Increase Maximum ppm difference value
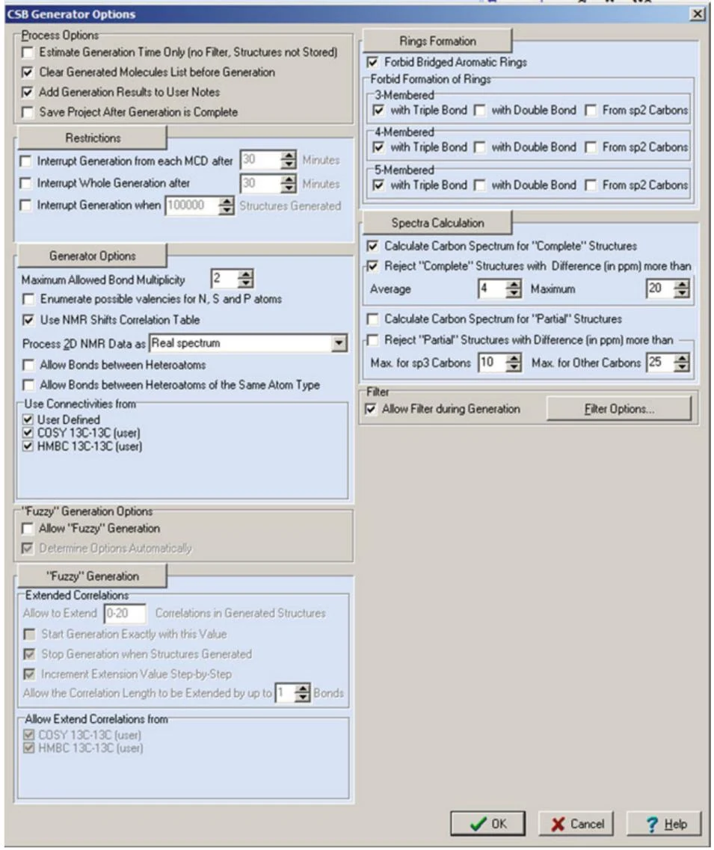 [x=681, y=284]
